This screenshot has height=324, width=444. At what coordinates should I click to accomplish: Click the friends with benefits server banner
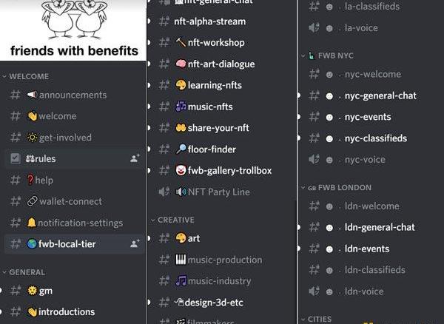(73, 30)
